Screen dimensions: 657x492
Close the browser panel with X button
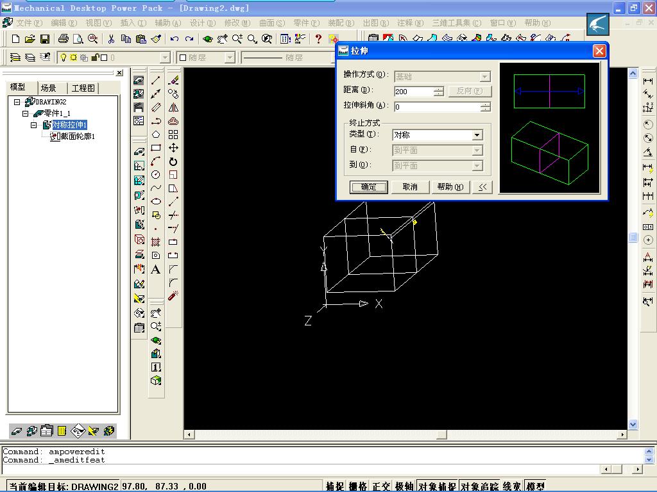click(119, 73)
